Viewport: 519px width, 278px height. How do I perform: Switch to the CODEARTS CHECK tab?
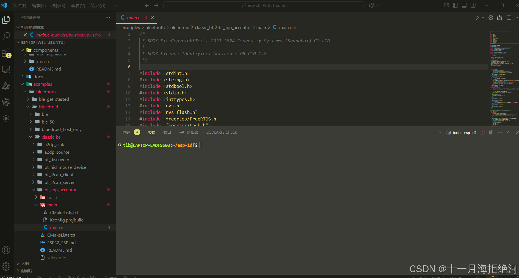[222, 132]
